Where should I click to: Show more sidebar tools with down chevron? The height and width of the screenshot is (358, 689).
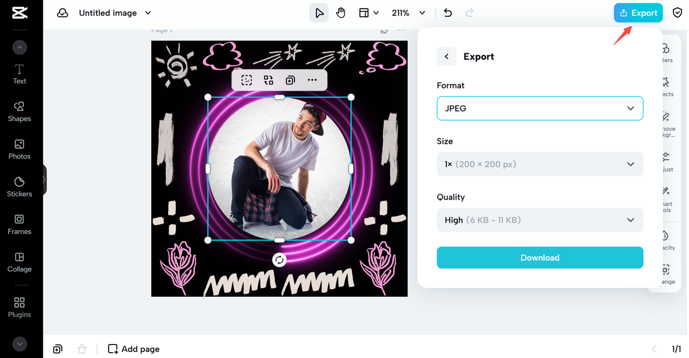(x=19, y=343)
